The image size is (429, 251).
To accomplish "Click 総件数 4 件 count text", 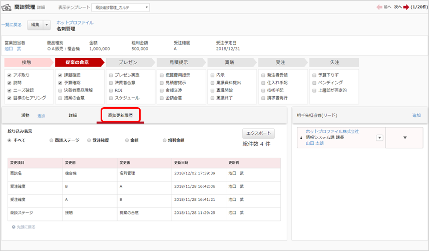I will (x=256, y=144).
